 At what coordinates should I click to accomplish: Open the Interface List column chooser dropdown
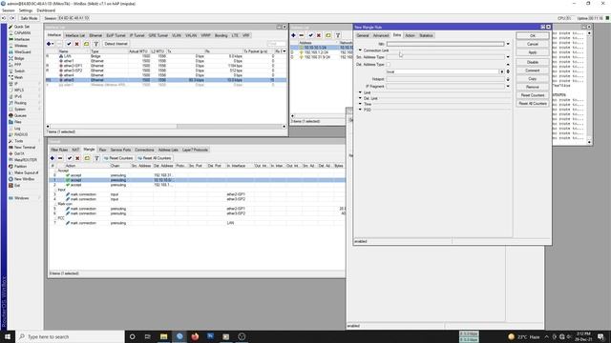pyautogui.click(x=284, y=51)
